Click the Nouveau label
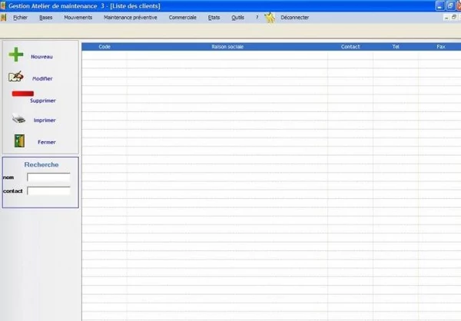Screen dimensions: 461x321 coord(41,57)
